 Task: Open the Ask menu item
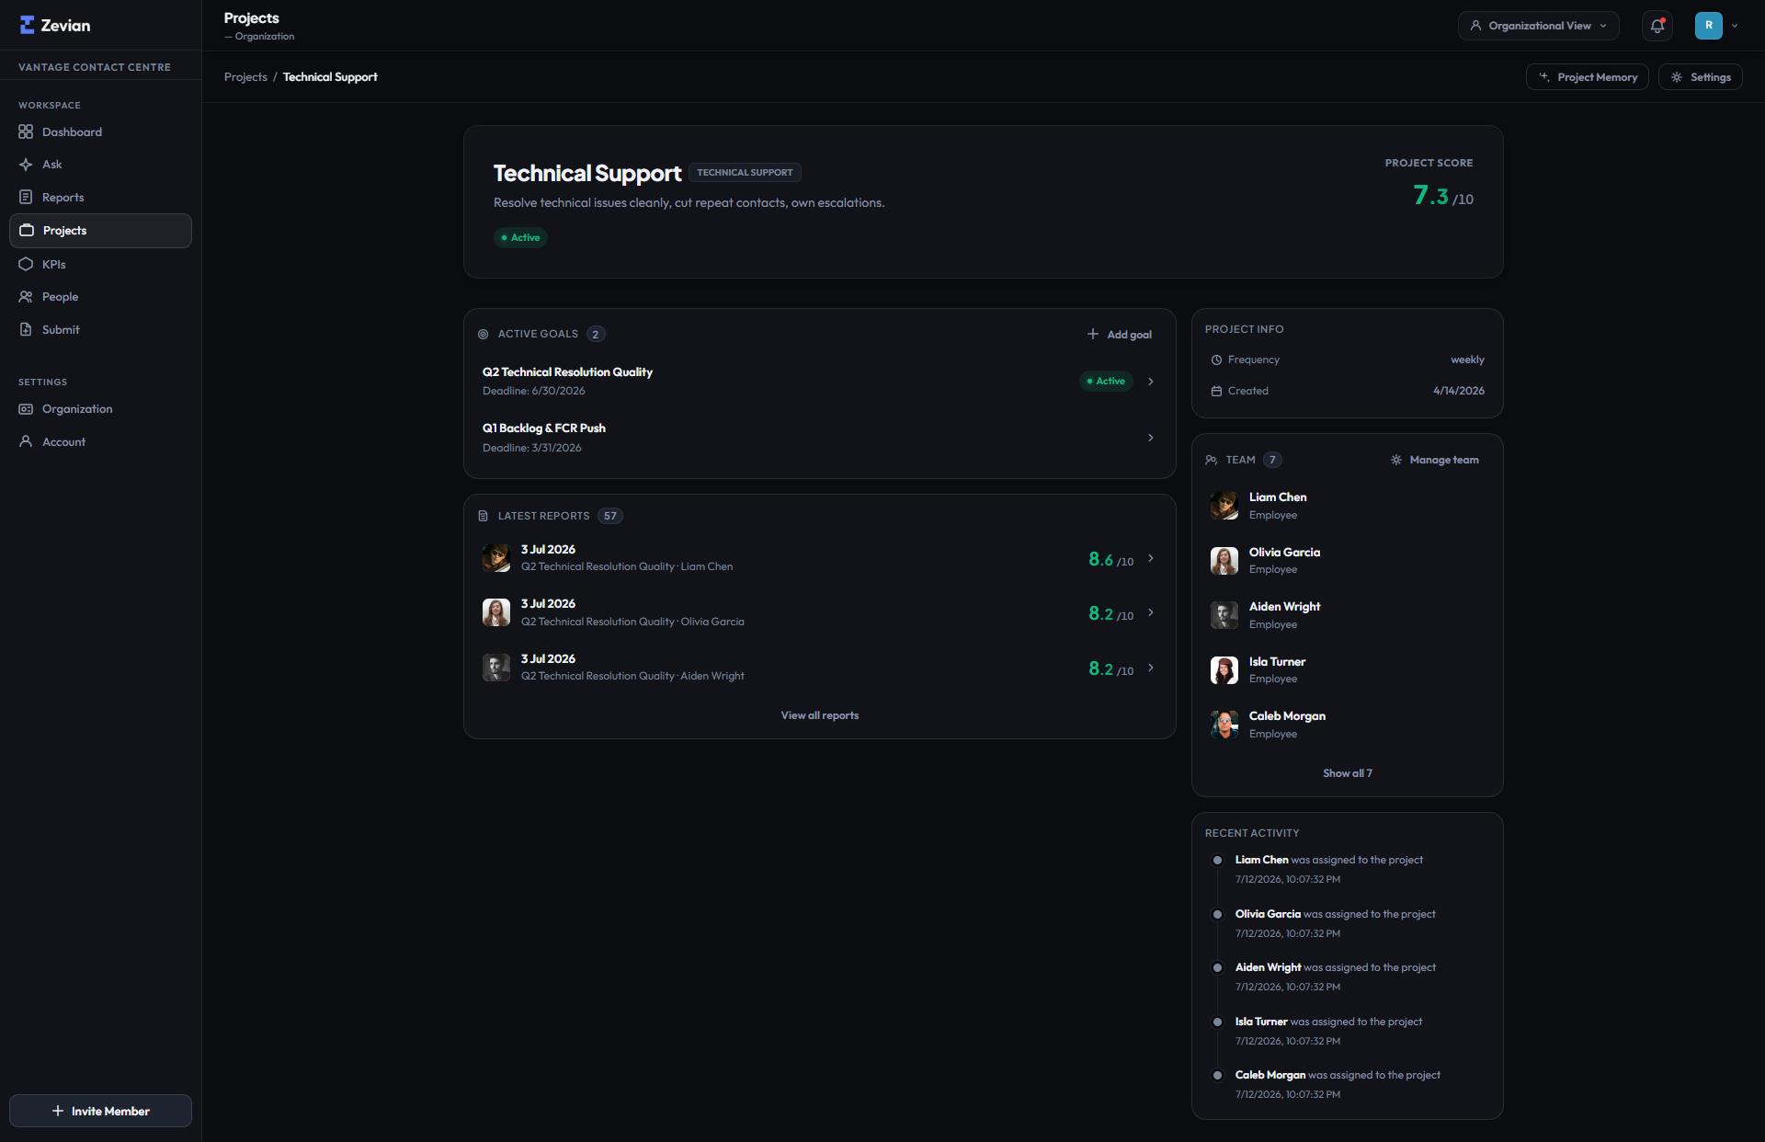pos(100,165)
